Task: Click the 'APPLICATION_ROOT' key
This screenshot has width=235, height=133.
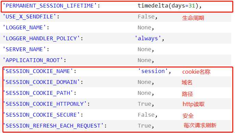Action: click(x=33, y=60)
